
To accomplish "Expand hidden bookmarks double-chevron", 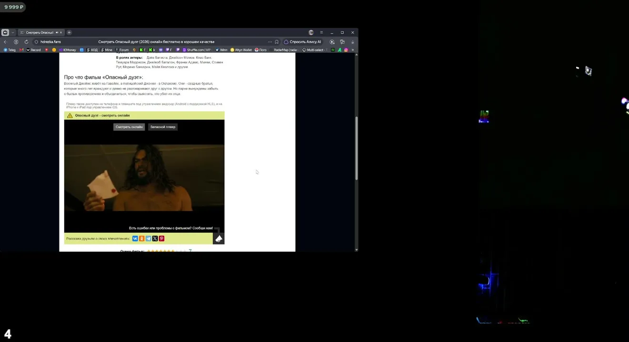I will [352, 50].
